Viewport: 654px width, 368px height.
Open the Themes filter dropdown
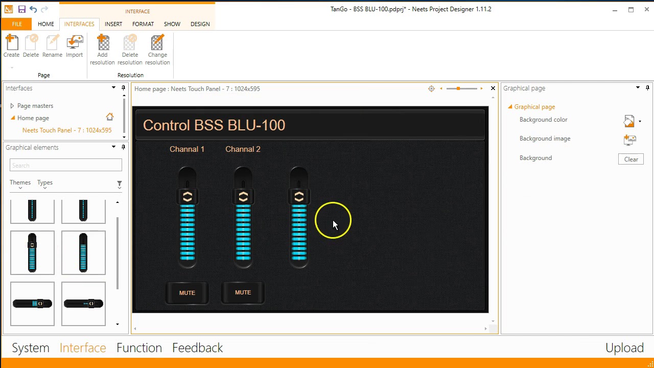[x=20, y=184]
